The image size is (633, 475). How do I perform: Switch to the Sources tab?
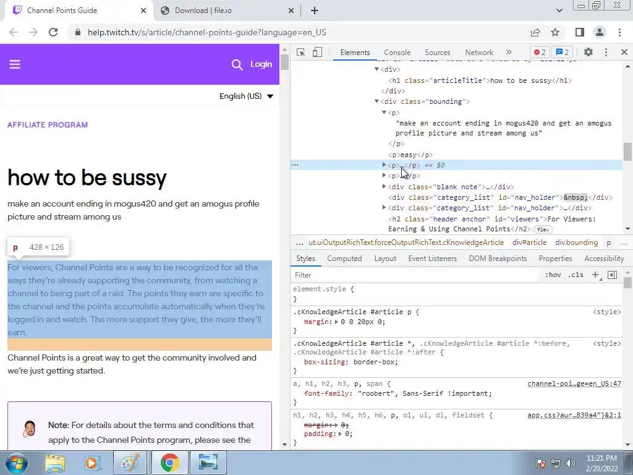(x=437, y=53)
